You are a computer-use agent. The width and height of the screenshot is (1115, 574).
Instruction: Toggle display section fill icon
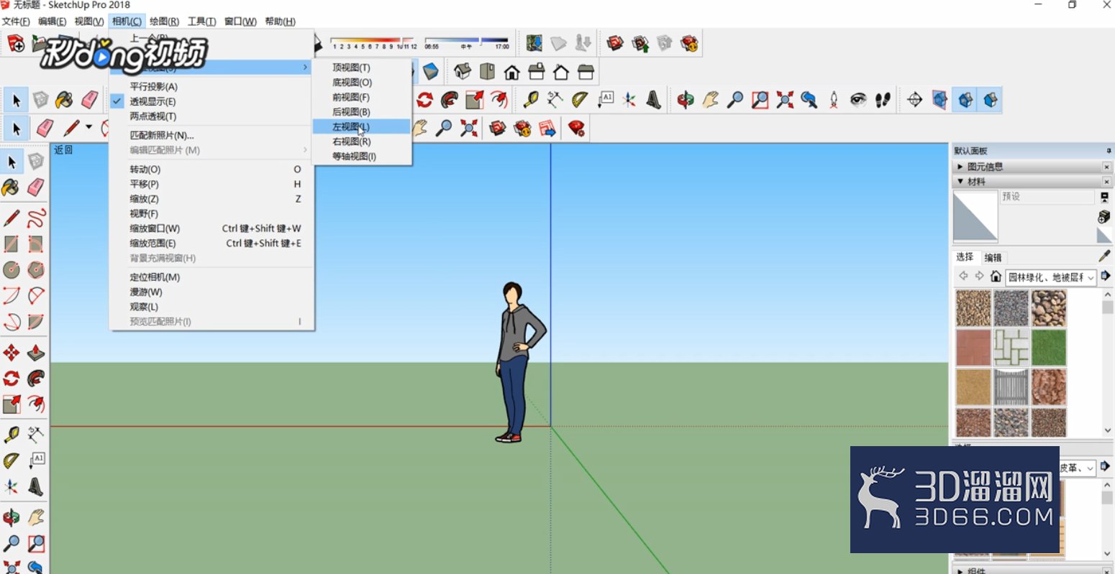tap(991, 100)
